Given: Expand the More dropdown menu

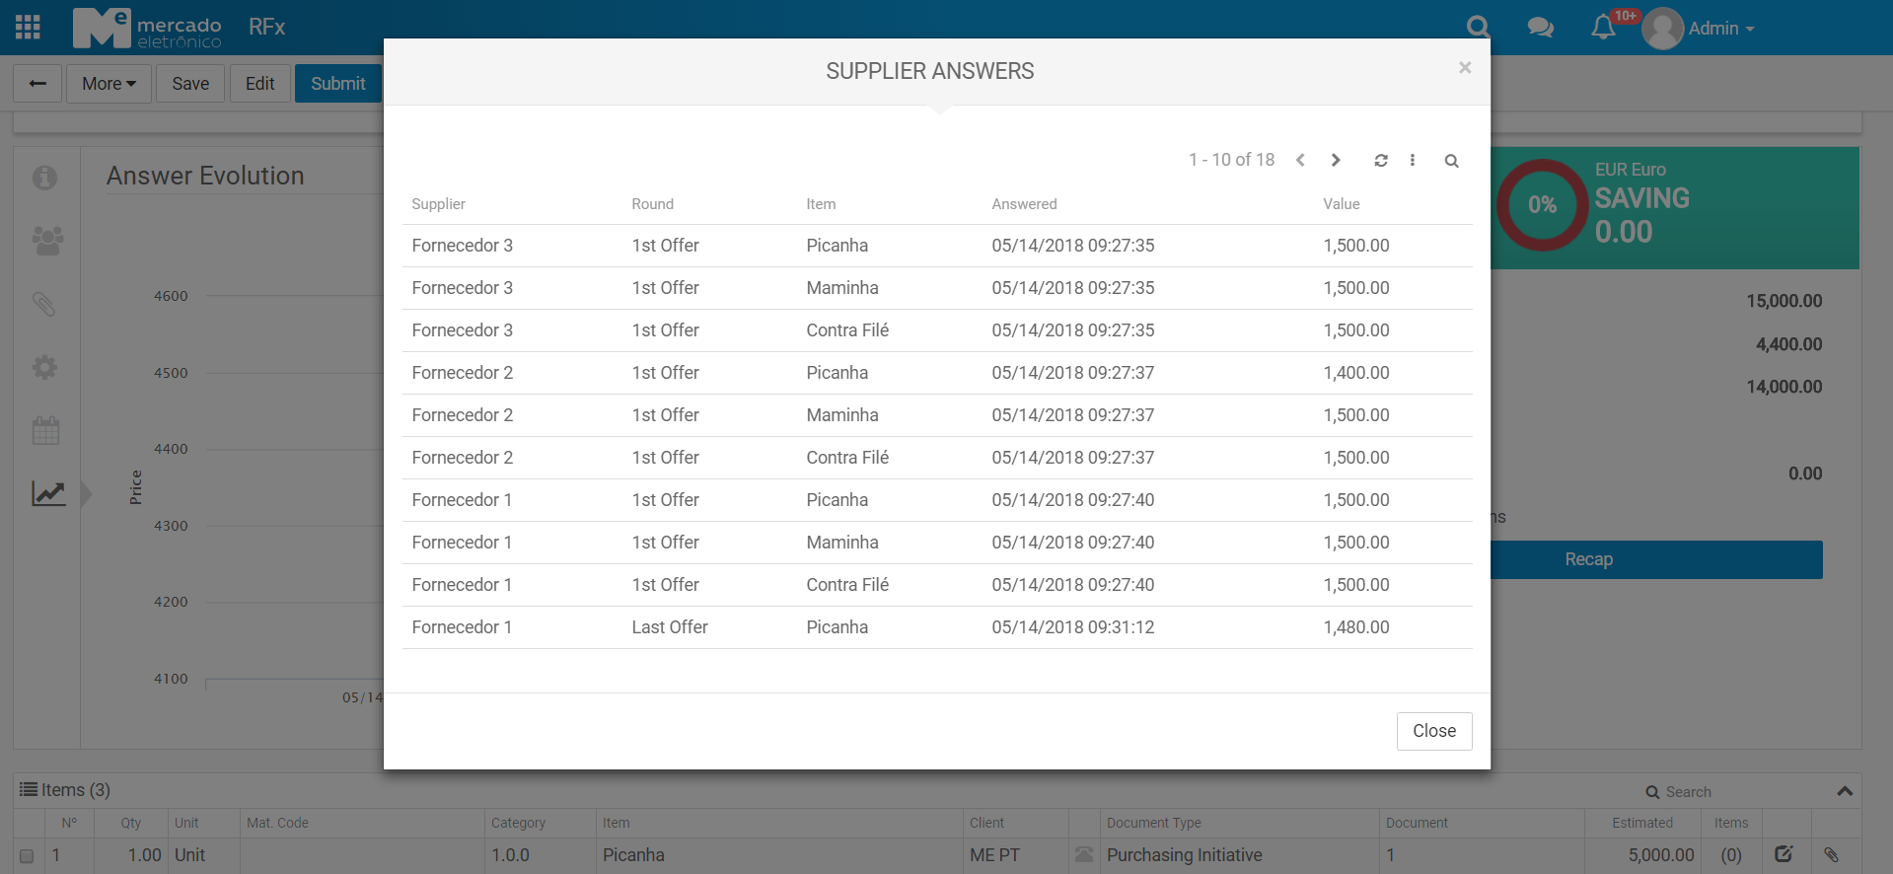Looking at the screenshot, I should click(109, 84).
